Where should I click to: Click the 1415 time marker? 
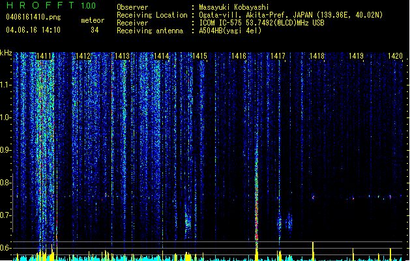point(199,56)
